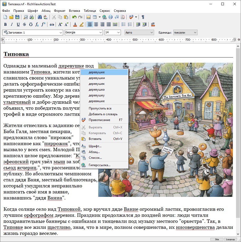Change font size in the 14 field
The width and height of the screenshot is (241, 242).
(x=111, y=32)
